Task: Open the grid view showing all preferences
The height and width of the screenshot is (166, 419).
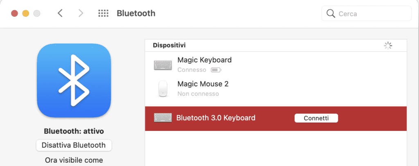Action: point(103,13)
